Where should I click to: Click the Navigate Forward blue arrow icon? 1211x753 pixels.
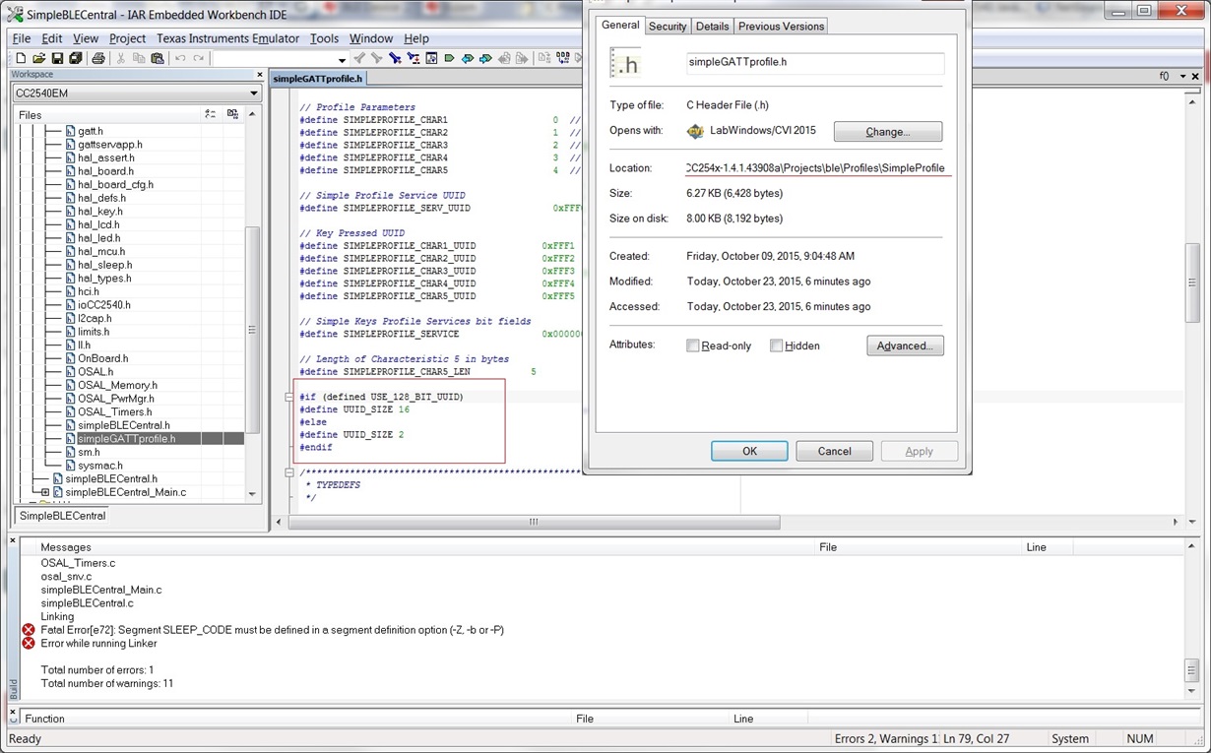pyautogui.click(x=485, y=59)
